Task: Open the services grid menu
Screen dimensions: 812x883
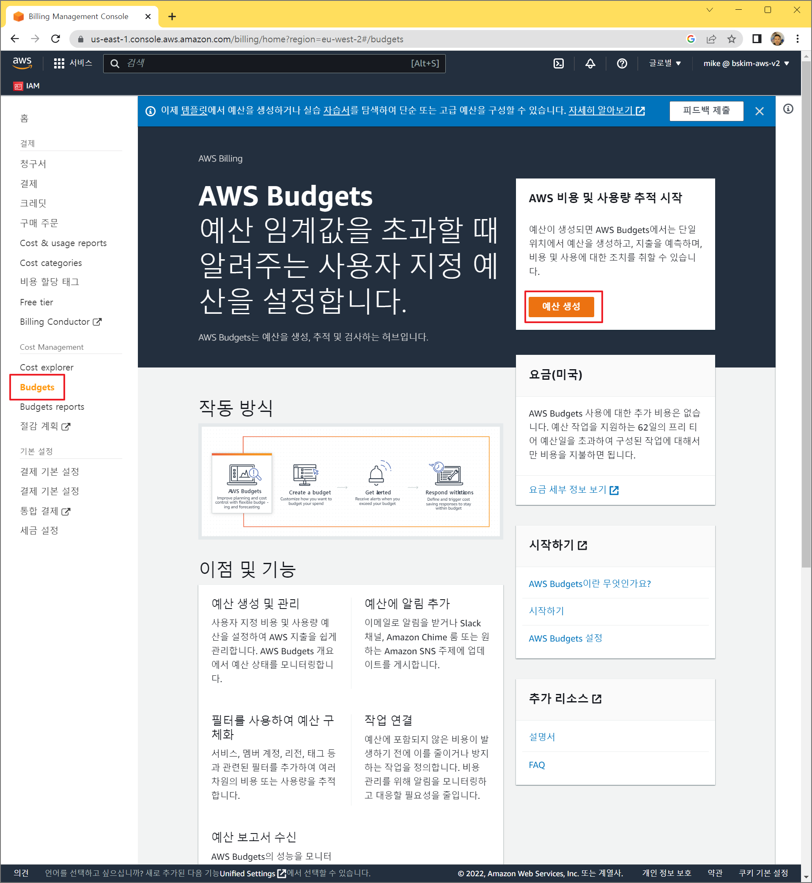Action: coord(59,63)
